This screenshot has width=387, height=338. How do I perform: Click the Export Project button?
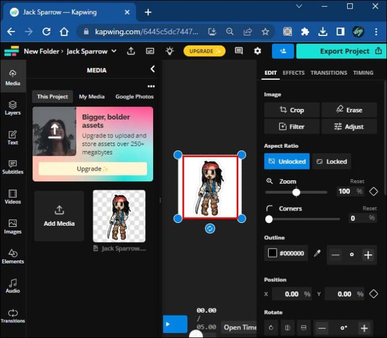[341, 51]
